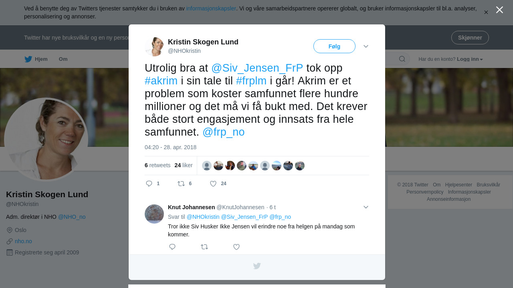Open the #akrim hashtag link

(x=161, y=81)
